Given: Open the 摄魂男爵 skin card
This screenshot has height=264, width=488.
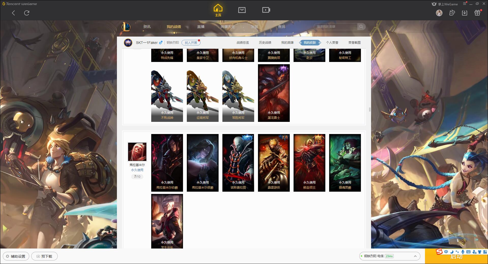Looking at the screenshot, I should pyautogui.click(x=345, y=163).
